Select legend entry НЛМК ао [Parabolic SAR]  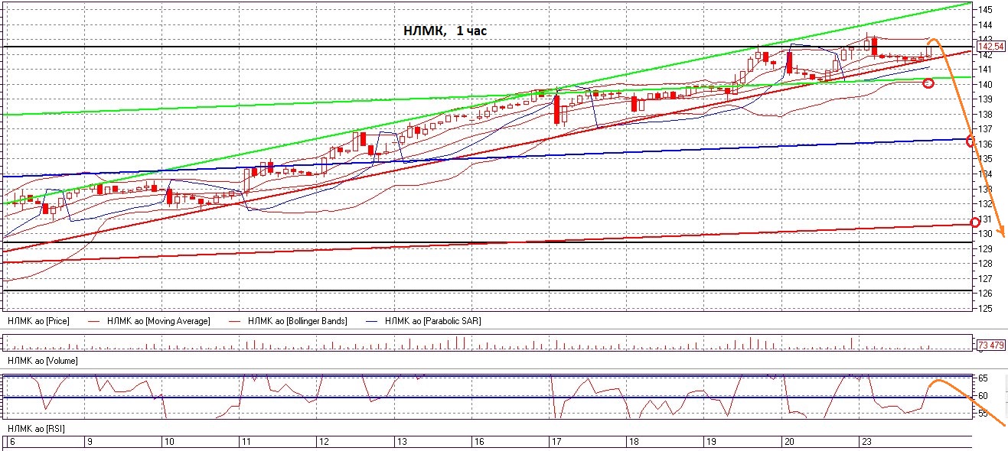pyautogui.click(x=433, y=321)
